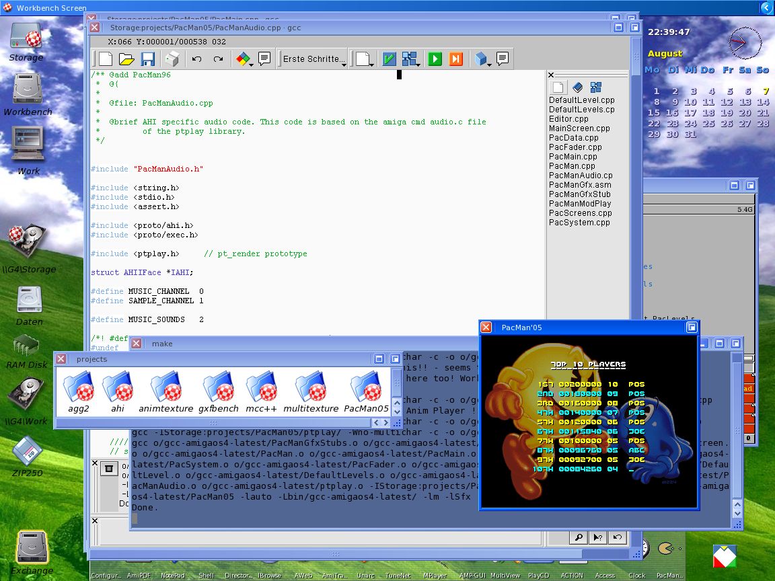Image resolution: width=775 pixels, height=581 pixels.
Task: Click the magnifier search button at editor bottom
Action: click(x=579, y=537)
